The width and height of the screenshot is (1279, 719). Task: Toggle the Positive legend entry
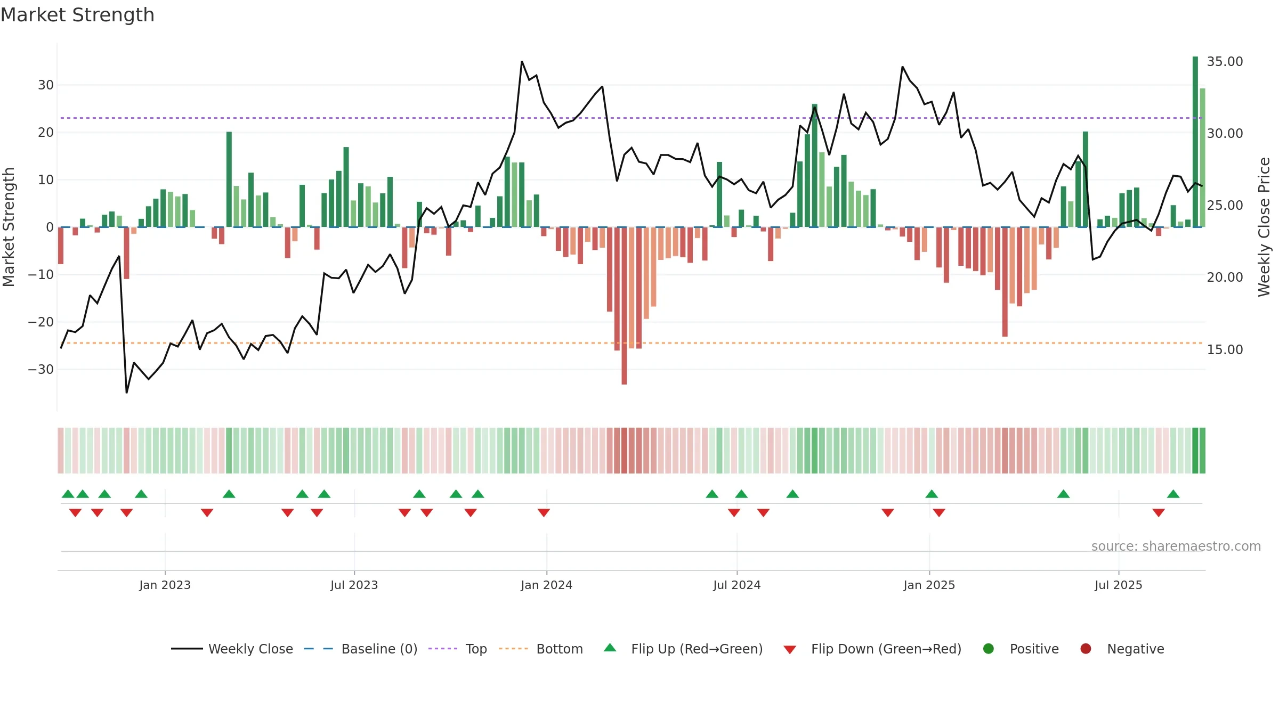click(x=1021, y=649)
